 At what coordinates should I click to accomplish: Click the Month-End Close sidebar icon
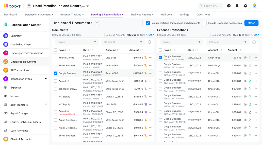(x=6, y=44)
